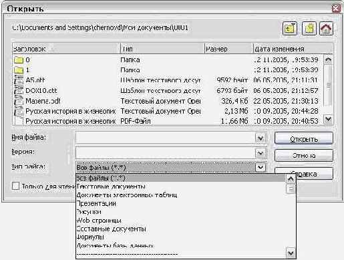Click file list scrollbar thumb
Image resolution: width=344 pixels, height=260 pixels.
coord(329,85)
